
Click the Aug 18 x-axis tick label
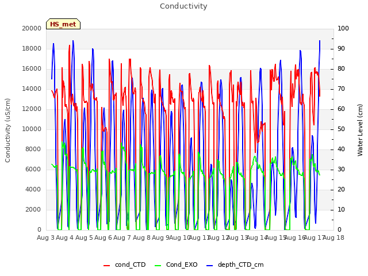[x=333, y=237]
